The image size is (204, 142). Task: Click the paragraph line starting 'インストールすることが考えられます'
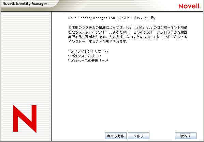click(98, 41)
